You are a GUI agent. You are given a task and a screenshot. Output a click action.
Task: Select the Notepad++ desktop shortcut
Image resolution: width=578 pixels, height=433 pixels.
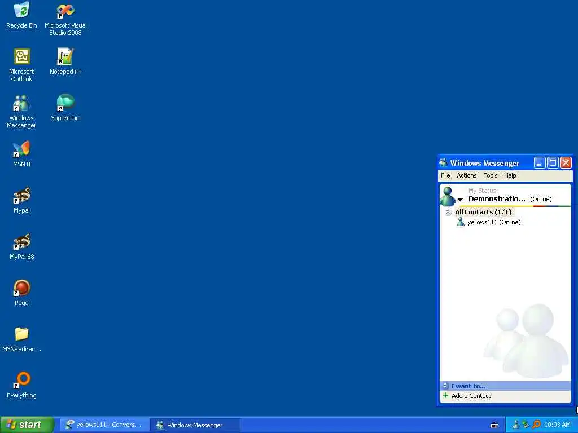[x=65, y=61]
